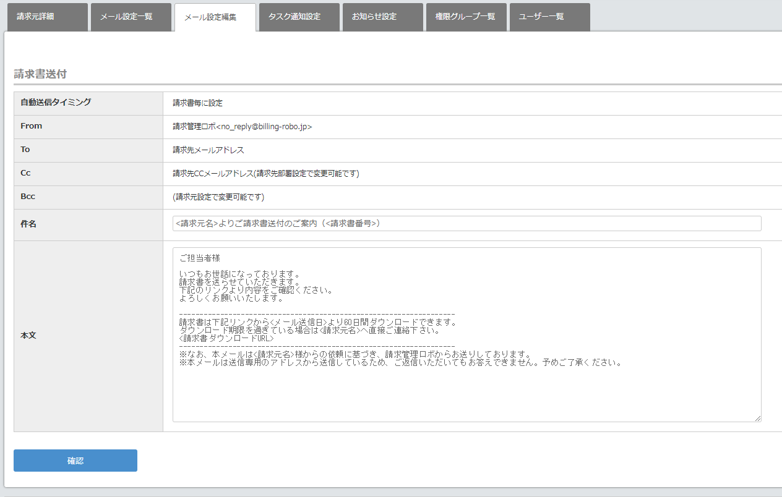Place cursor on ご担当者様 line in body

200,258
